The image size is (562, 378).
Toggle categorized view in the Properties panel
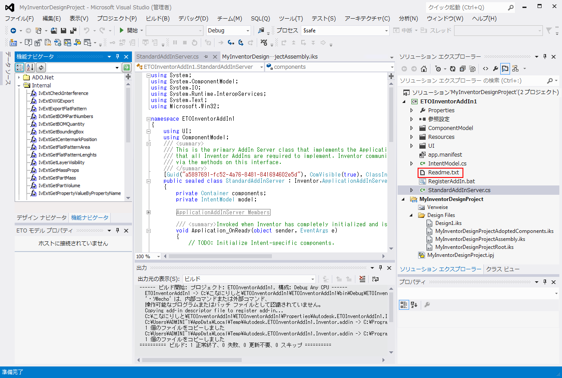coord(404,305)
